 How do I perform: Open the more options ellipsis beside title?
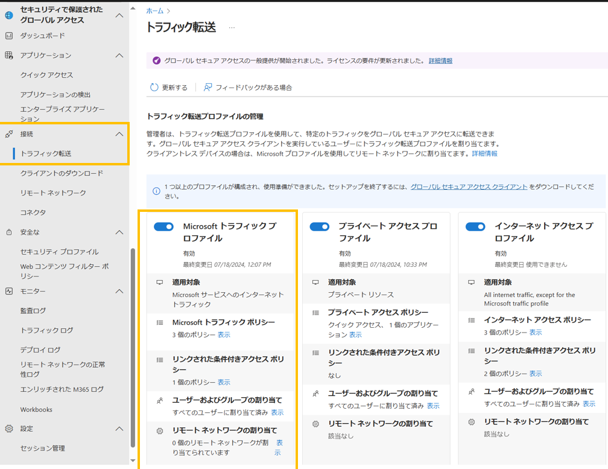[x=232, y=28]
